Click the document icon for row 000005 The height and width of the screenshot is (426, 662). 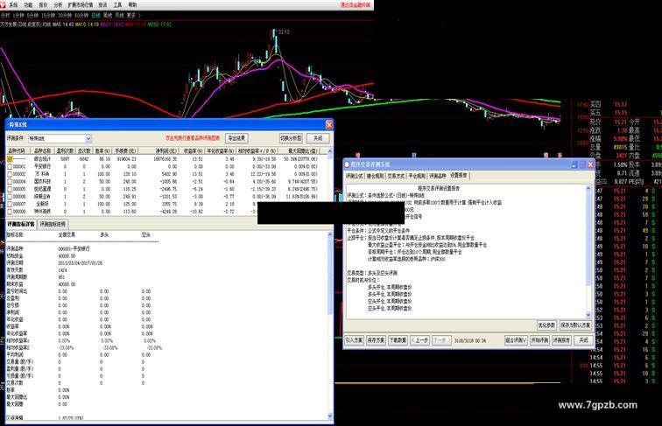10,189
